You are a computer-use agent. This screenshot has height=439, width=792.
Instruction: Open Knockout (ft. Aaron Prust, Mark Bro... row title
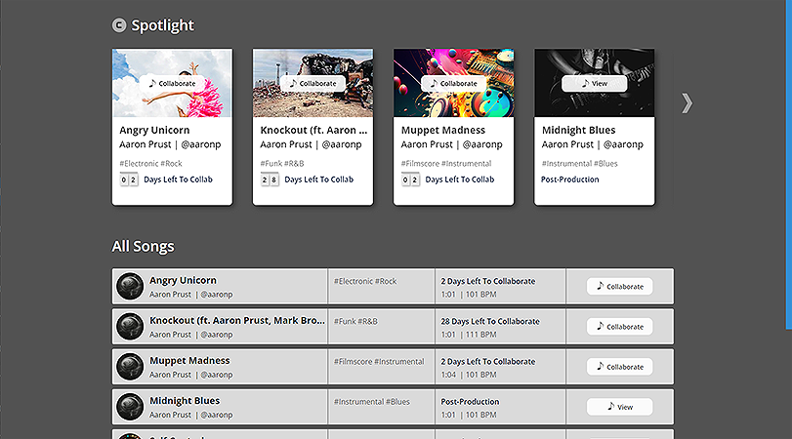coord(237,320)
